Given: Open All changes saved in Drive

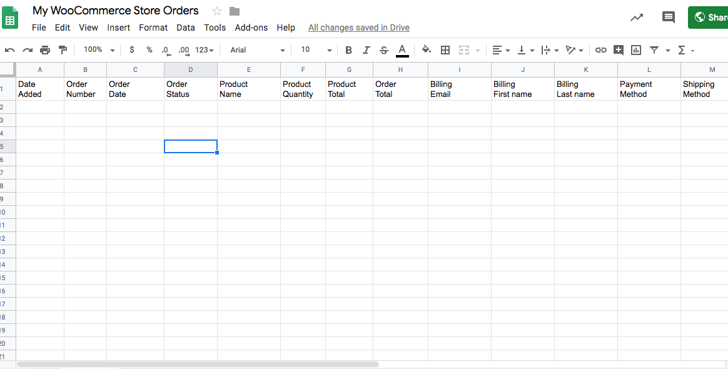Looking at the screenshot, I should 358,28.
